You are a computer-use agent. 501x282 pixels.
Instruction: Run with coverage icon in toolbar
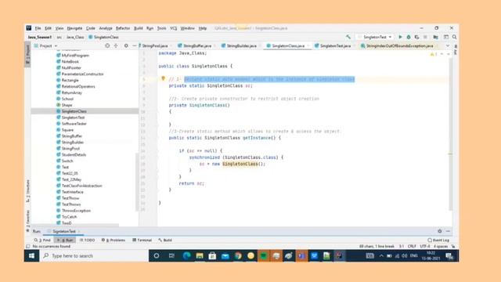point(416,37)
